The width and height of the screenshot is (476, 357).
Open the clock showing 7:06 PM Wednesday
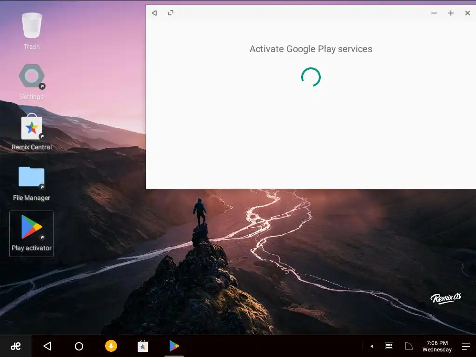437,346
